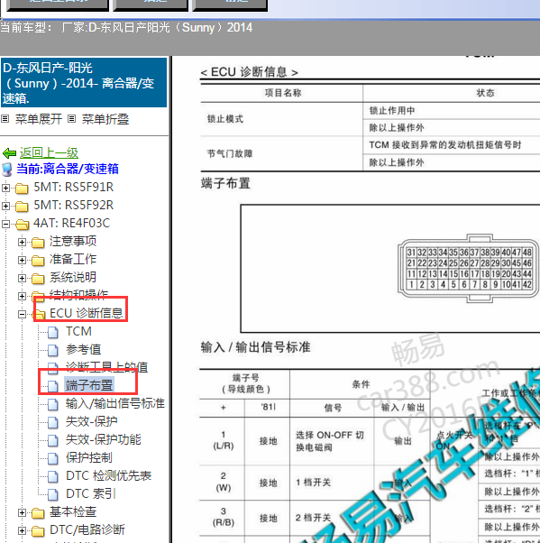540x543 pixels.
Task: Open 输入/输出信号标准 in the tree
Action: (115, 403)
